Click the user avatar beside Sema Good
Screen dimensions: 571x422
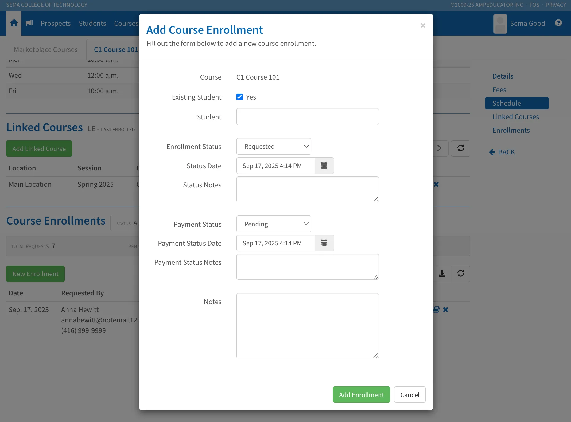click(500, 24)
